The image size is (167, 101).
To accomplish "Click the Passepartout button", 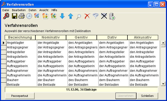I will (20, 96).
